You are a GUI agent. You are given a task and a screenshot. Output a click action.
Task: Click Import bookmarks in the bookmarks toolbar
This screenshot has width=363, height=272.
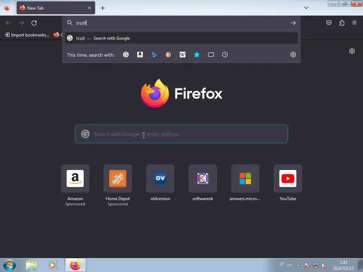click(x=27, y=35)
